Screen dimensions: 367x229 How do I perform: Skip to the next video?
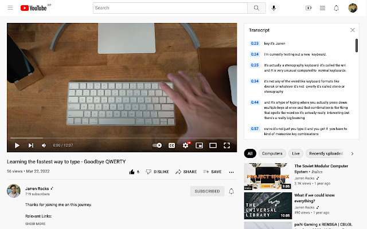(x=31, y=145)
